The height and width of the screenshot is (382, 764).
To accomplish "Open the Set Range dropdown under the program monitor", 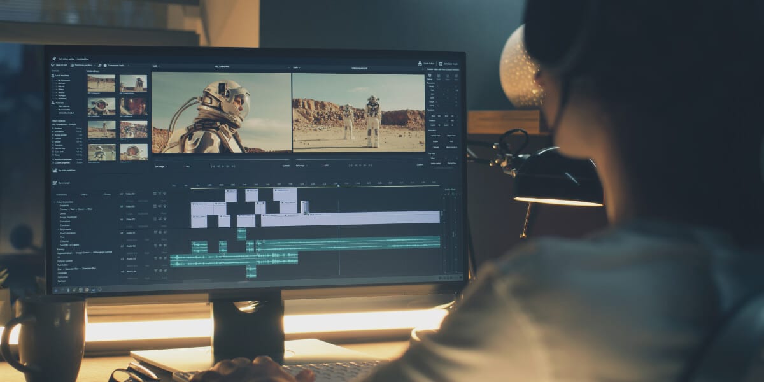I will 299,164.
